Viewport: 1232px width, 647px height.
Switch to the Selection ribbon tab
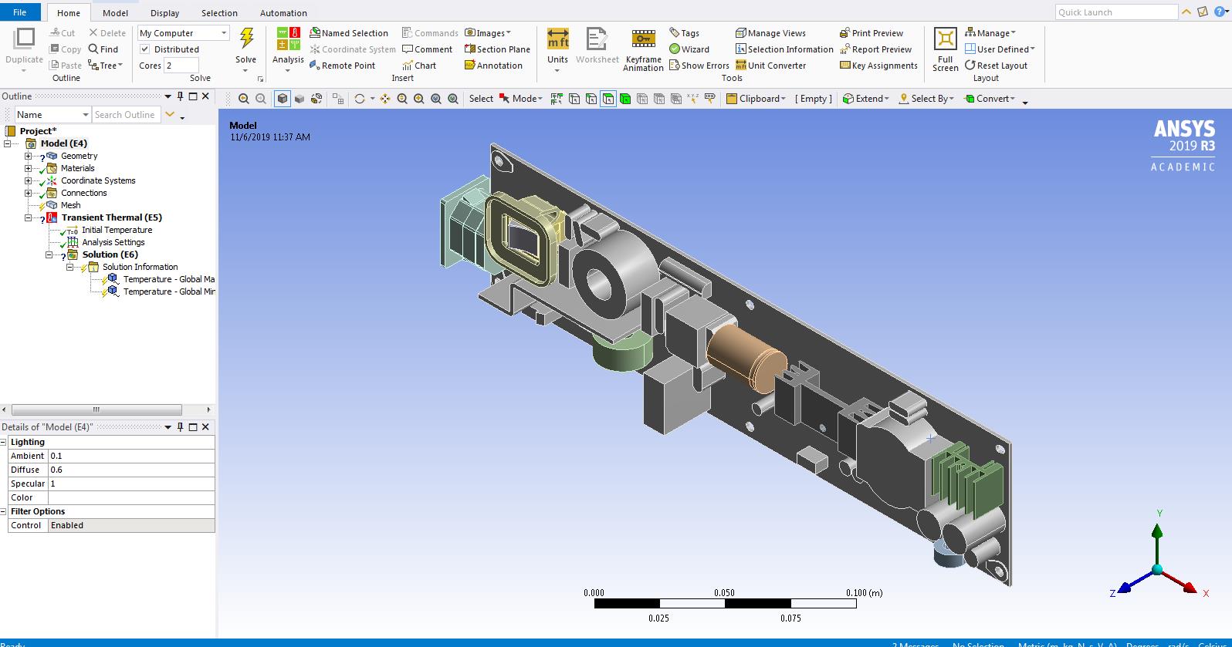(219, 13)
